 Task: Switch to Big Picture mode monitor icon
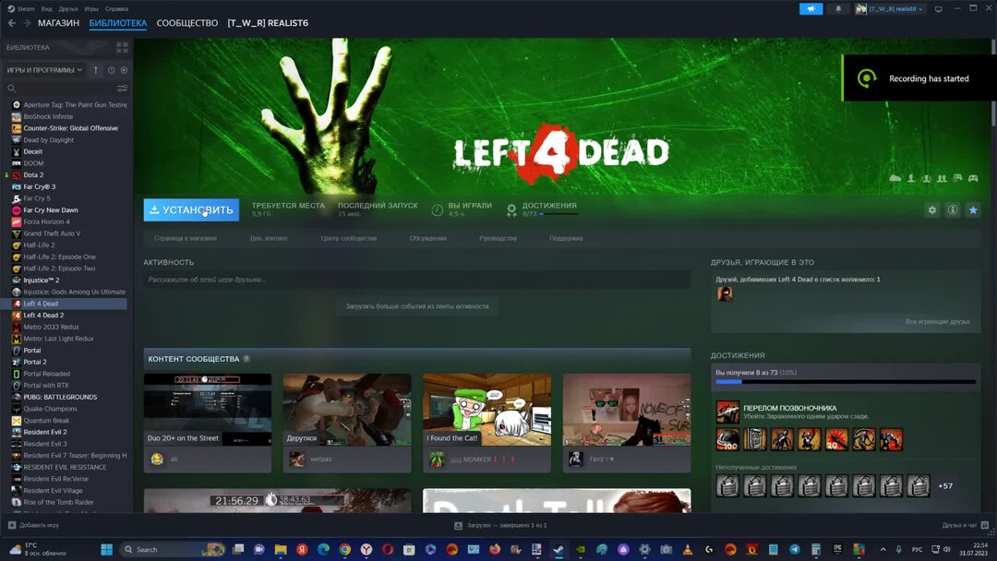point(939,9)
